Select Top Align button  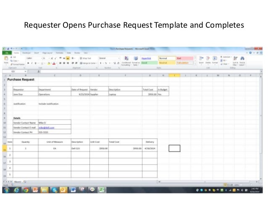coord(60,58)
